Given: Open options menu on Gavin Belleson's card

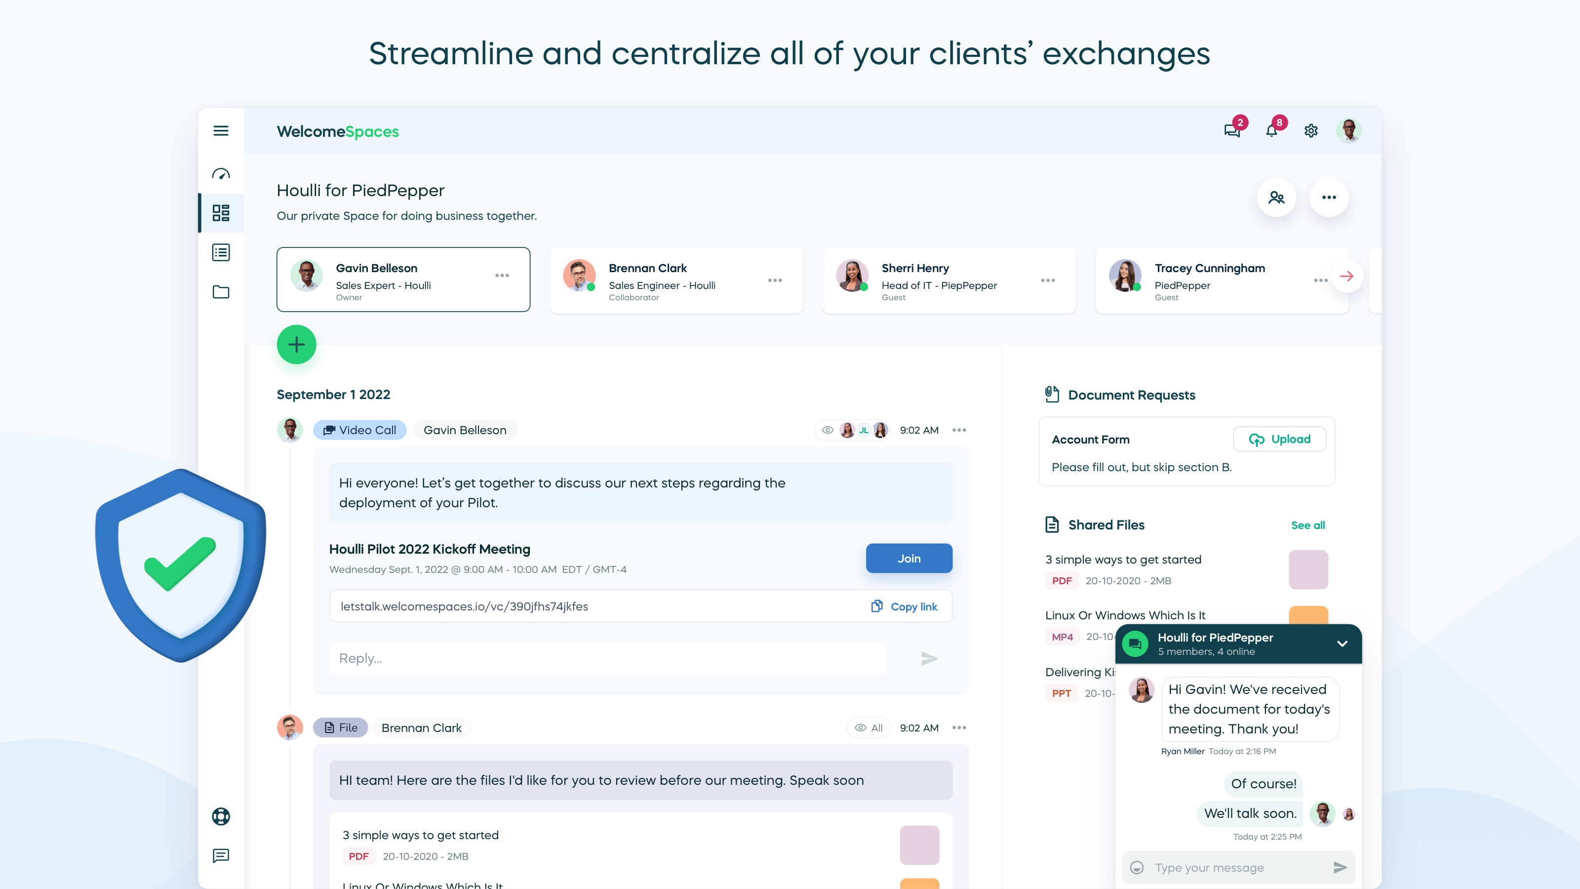Looking at the screenshot, I should pos(502,276).
